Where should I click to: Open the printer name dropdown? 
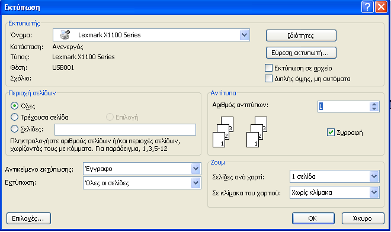click(244, 35)
